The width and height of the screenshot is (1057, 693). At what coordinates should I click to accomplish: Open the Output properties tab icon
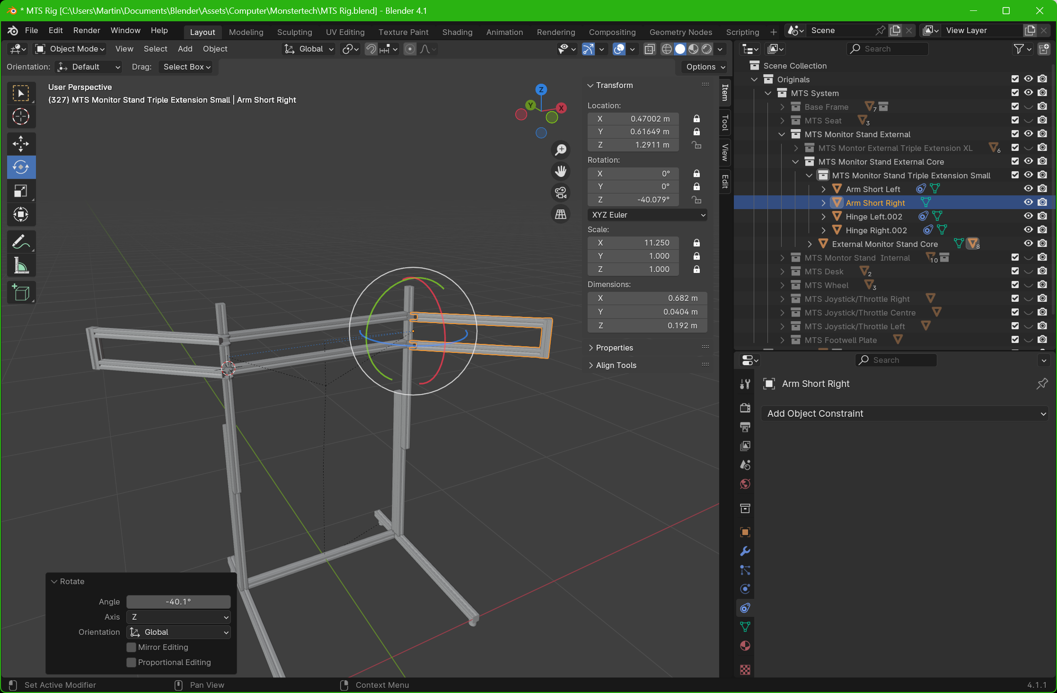(x=745, y=427)
